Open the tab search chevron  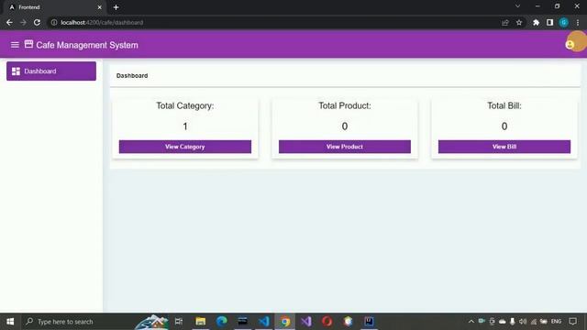tap(517, 6)
